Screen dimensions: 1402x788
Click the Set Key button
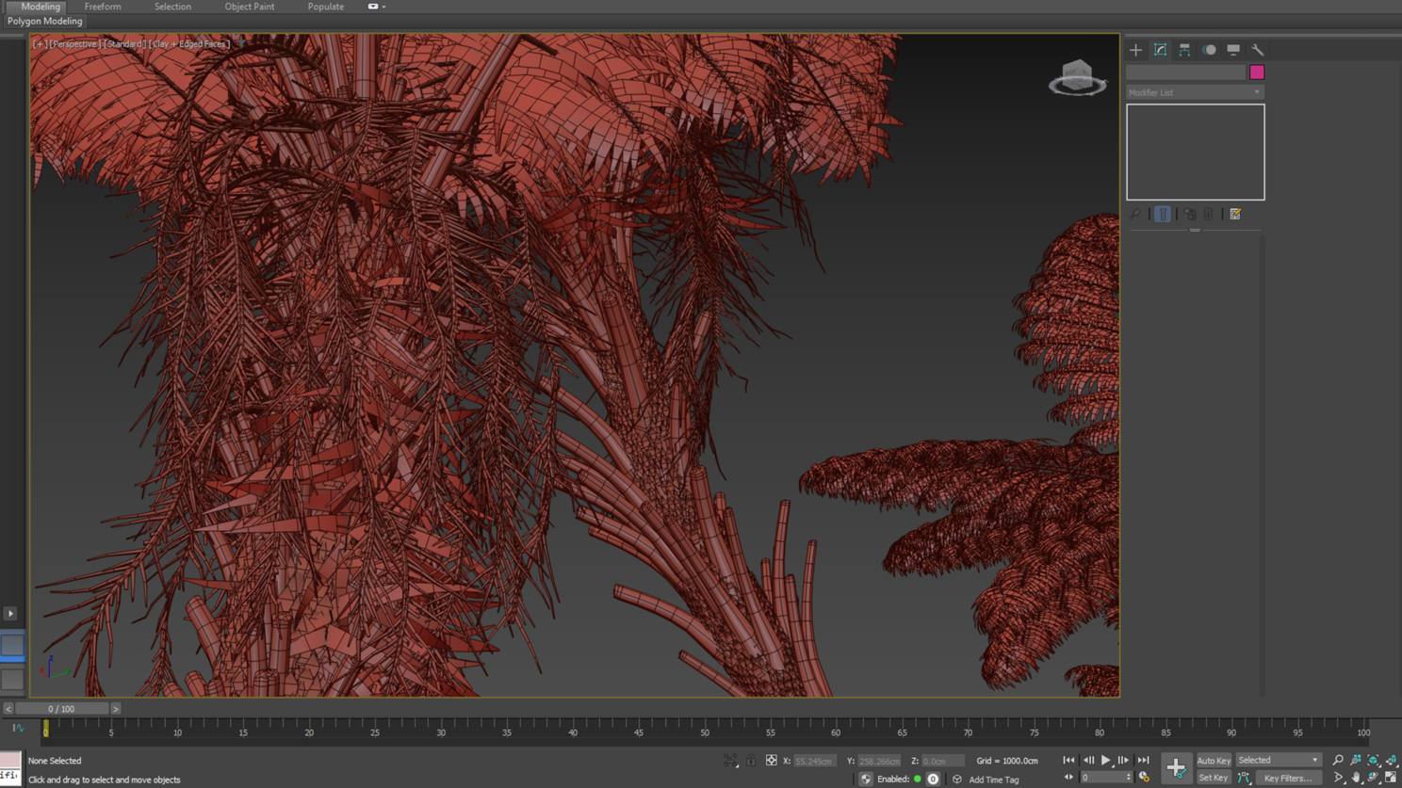point(1213,779)
